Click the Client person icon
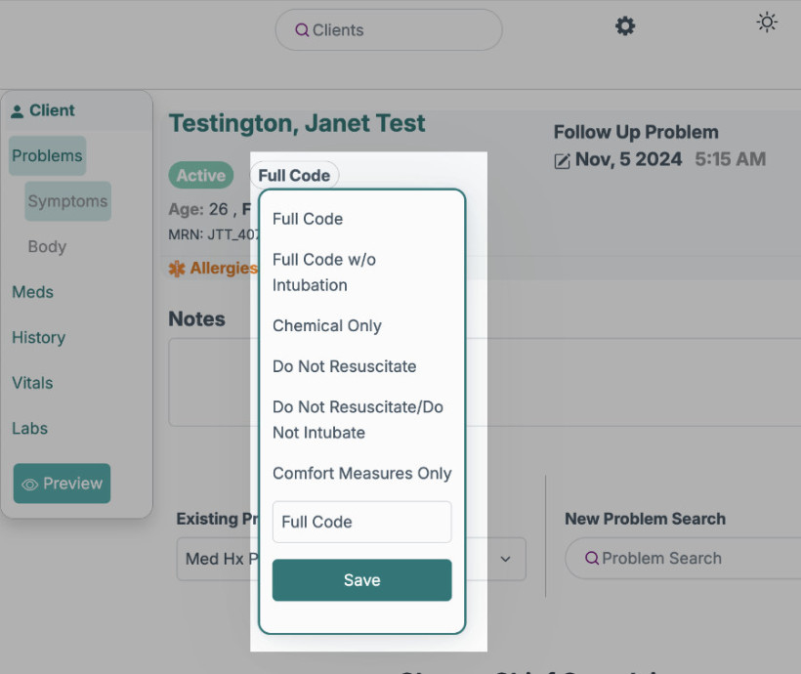The height and width of the screenshot is (674, 801). click(18, 111)
